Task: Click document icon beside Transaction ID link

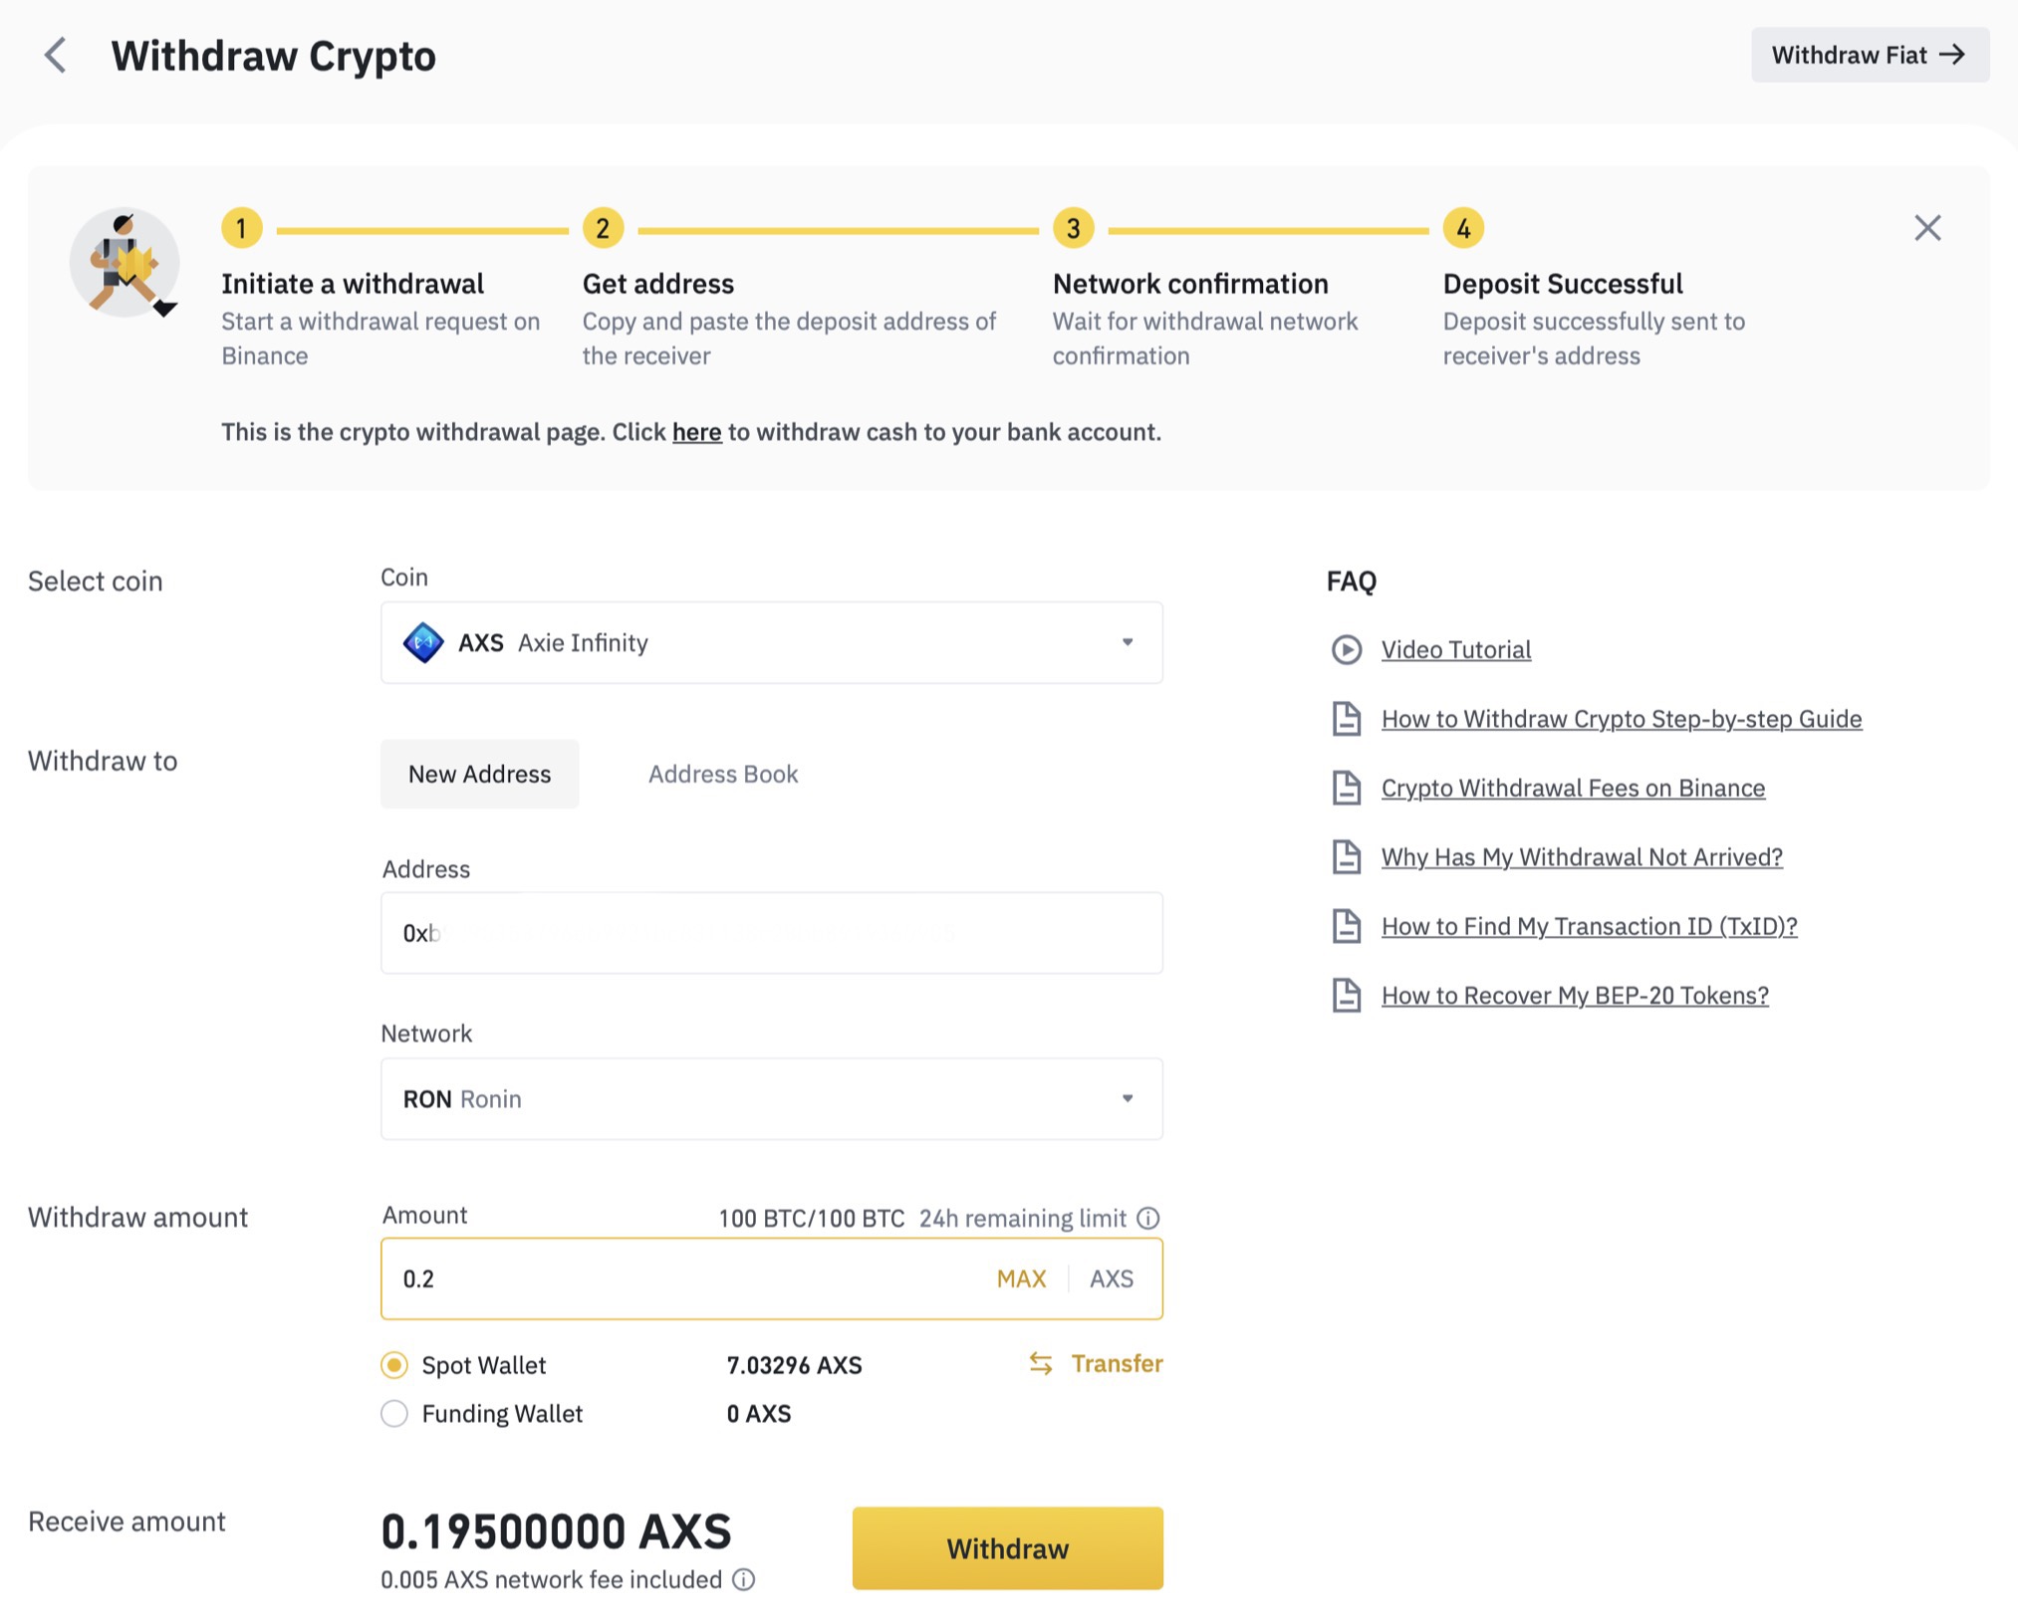Action: [1347, 926]
